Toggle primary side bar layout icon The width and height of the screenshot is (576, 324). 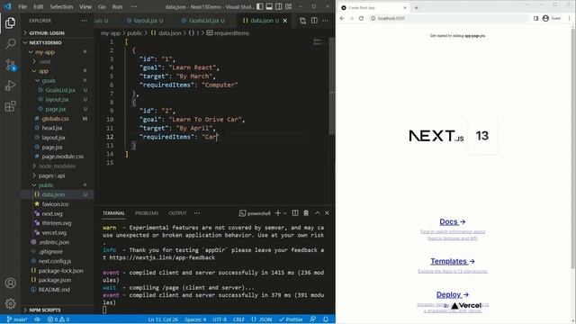coord(260,6)
